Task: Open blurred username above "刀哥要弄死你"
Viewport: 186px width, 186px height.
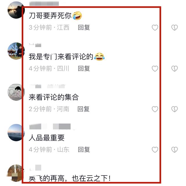Action: 44,3
